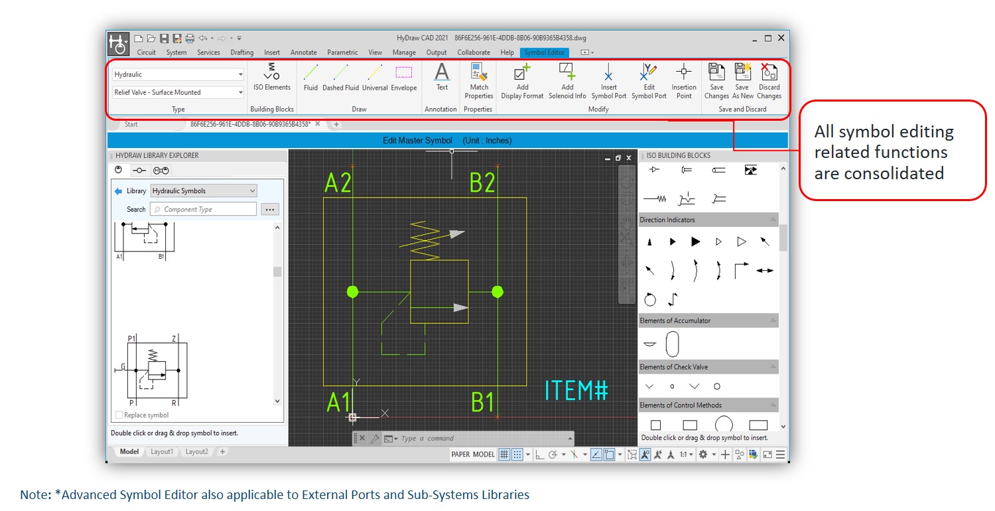Image resolution: width=995 pixels, height=511 pixels.
Task: Toggle clean screen icon in status bar
Action: point(767,455)
